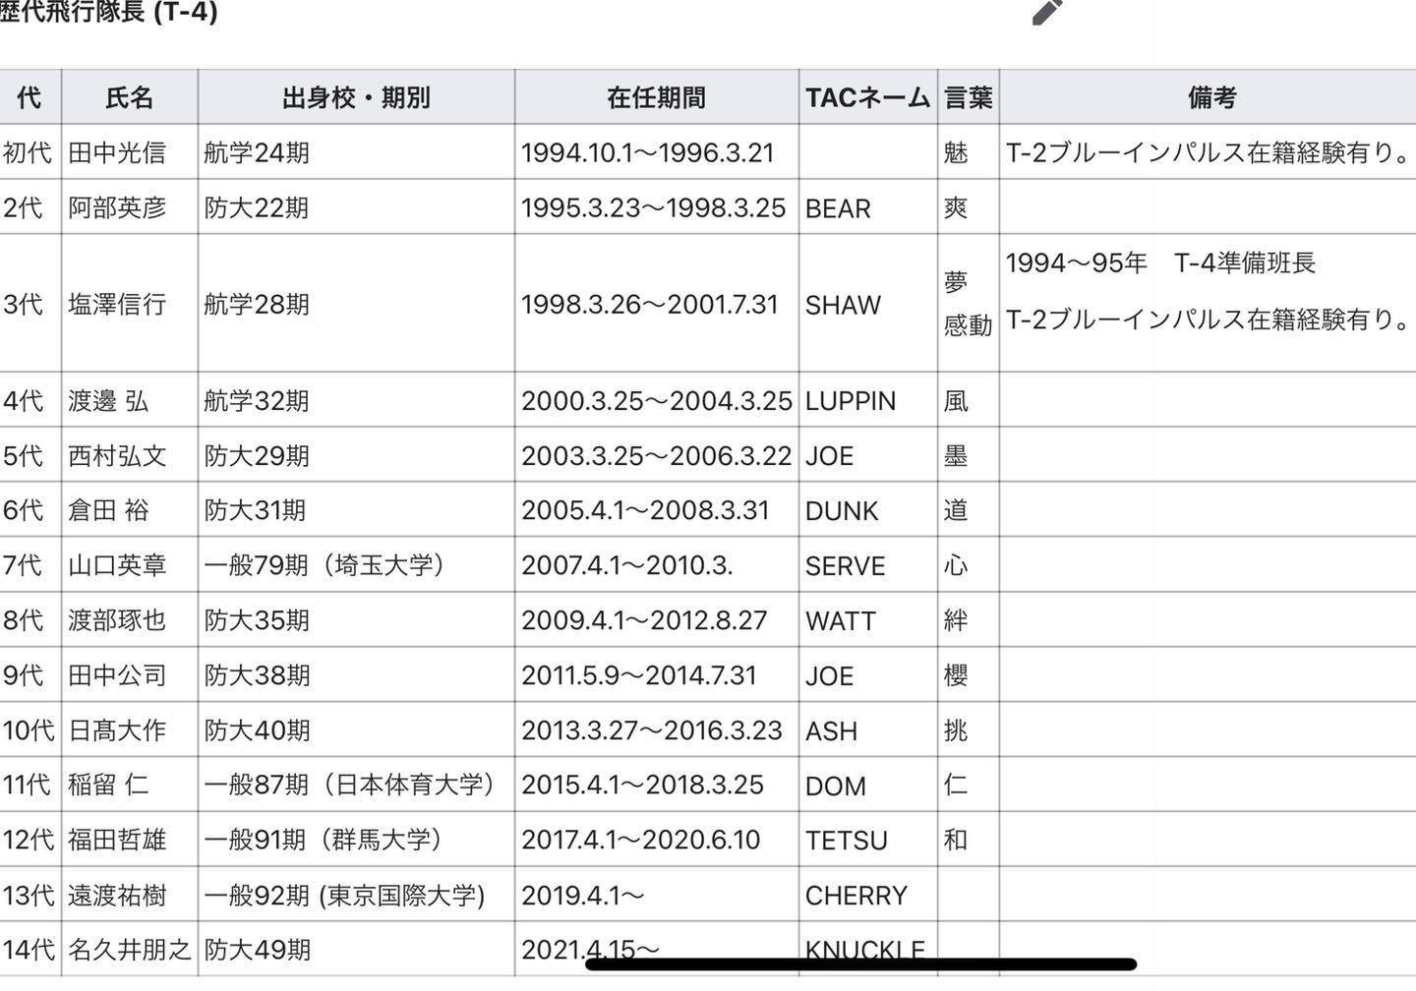Select the 歴代飛行隊長 (T-4) heading
The image size is (1416, 991).
click(x=108, y=12)
